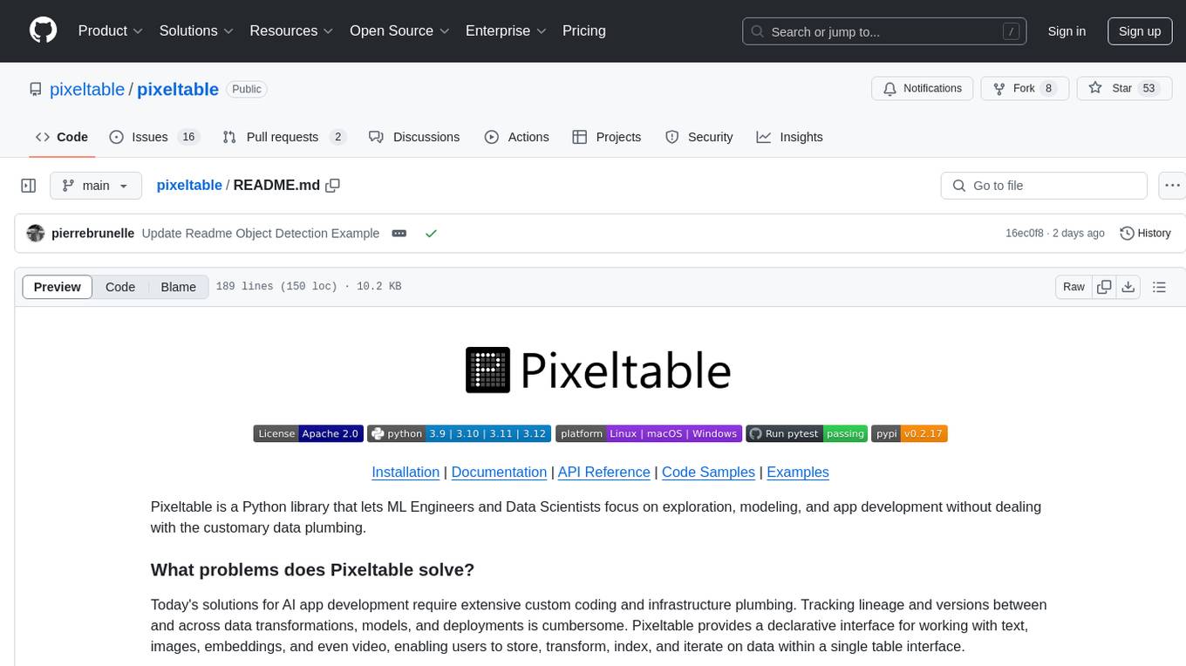Viewport: 1186px width, 666px height.
Task: Download the raw file
Action: pos(1128,287)
